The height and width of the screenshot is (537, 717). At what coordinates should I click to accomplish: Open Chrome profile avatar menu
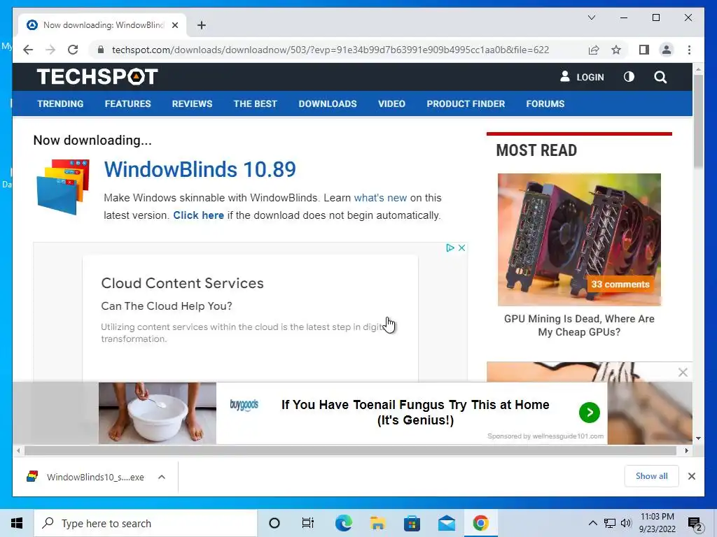point(667,50)
